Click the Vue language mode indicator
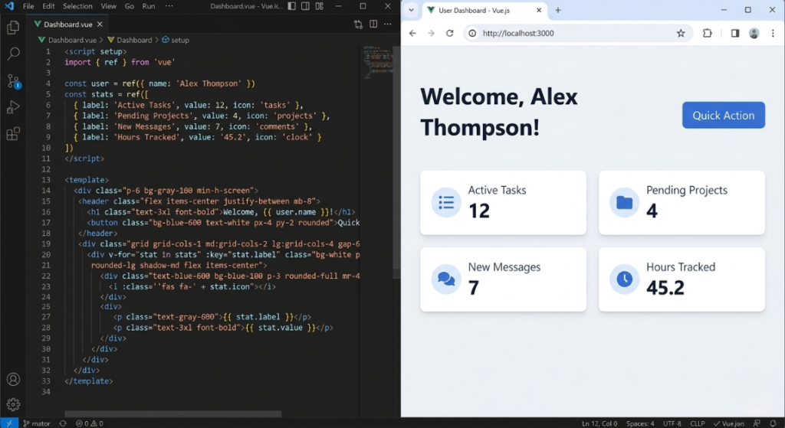This screenshot has height=428, width=785. 728,423
